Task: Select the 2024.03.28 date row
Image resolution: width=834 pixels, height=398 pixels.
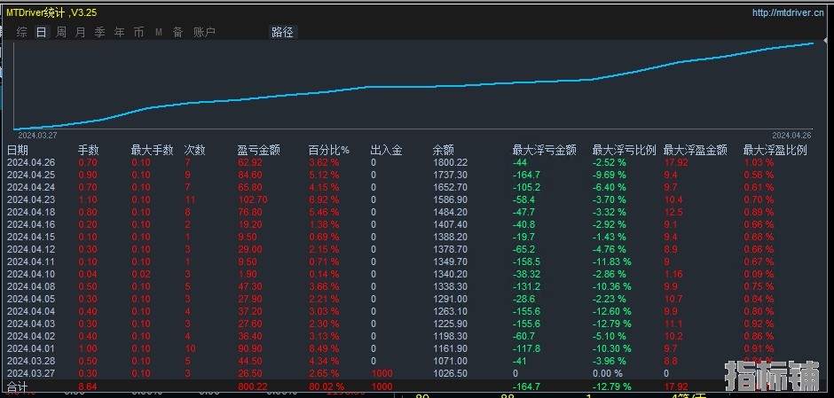Action: (x=31, y=361)
